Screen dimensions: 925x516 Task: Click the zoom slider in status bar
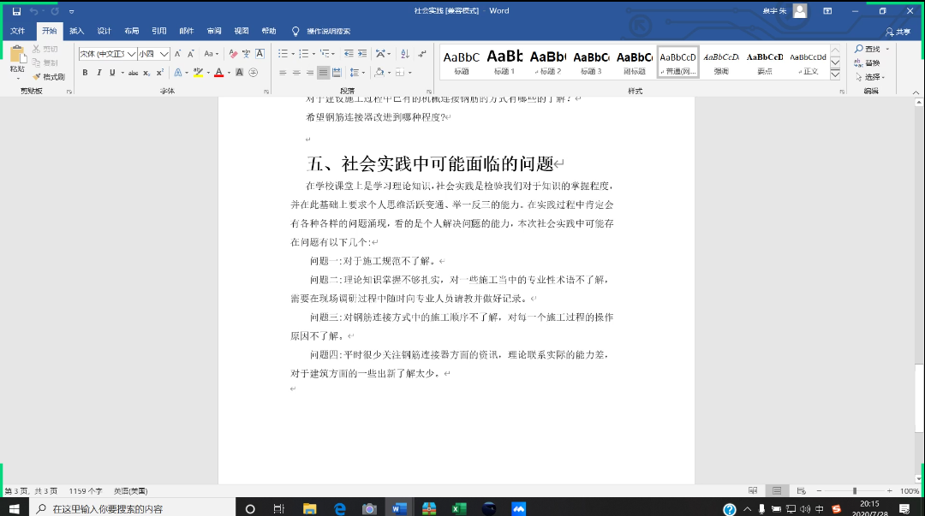click(x=854, y=491)
